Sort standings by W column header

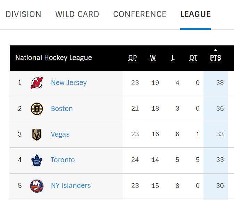[153, 58]
